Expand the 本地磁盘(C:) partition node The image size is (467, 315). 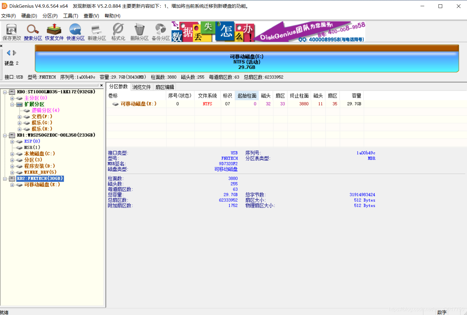(12, 154)
